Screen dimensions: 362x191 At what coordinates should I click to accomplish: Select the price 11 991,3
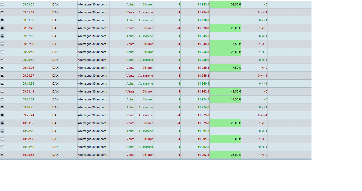click(203, 131)
